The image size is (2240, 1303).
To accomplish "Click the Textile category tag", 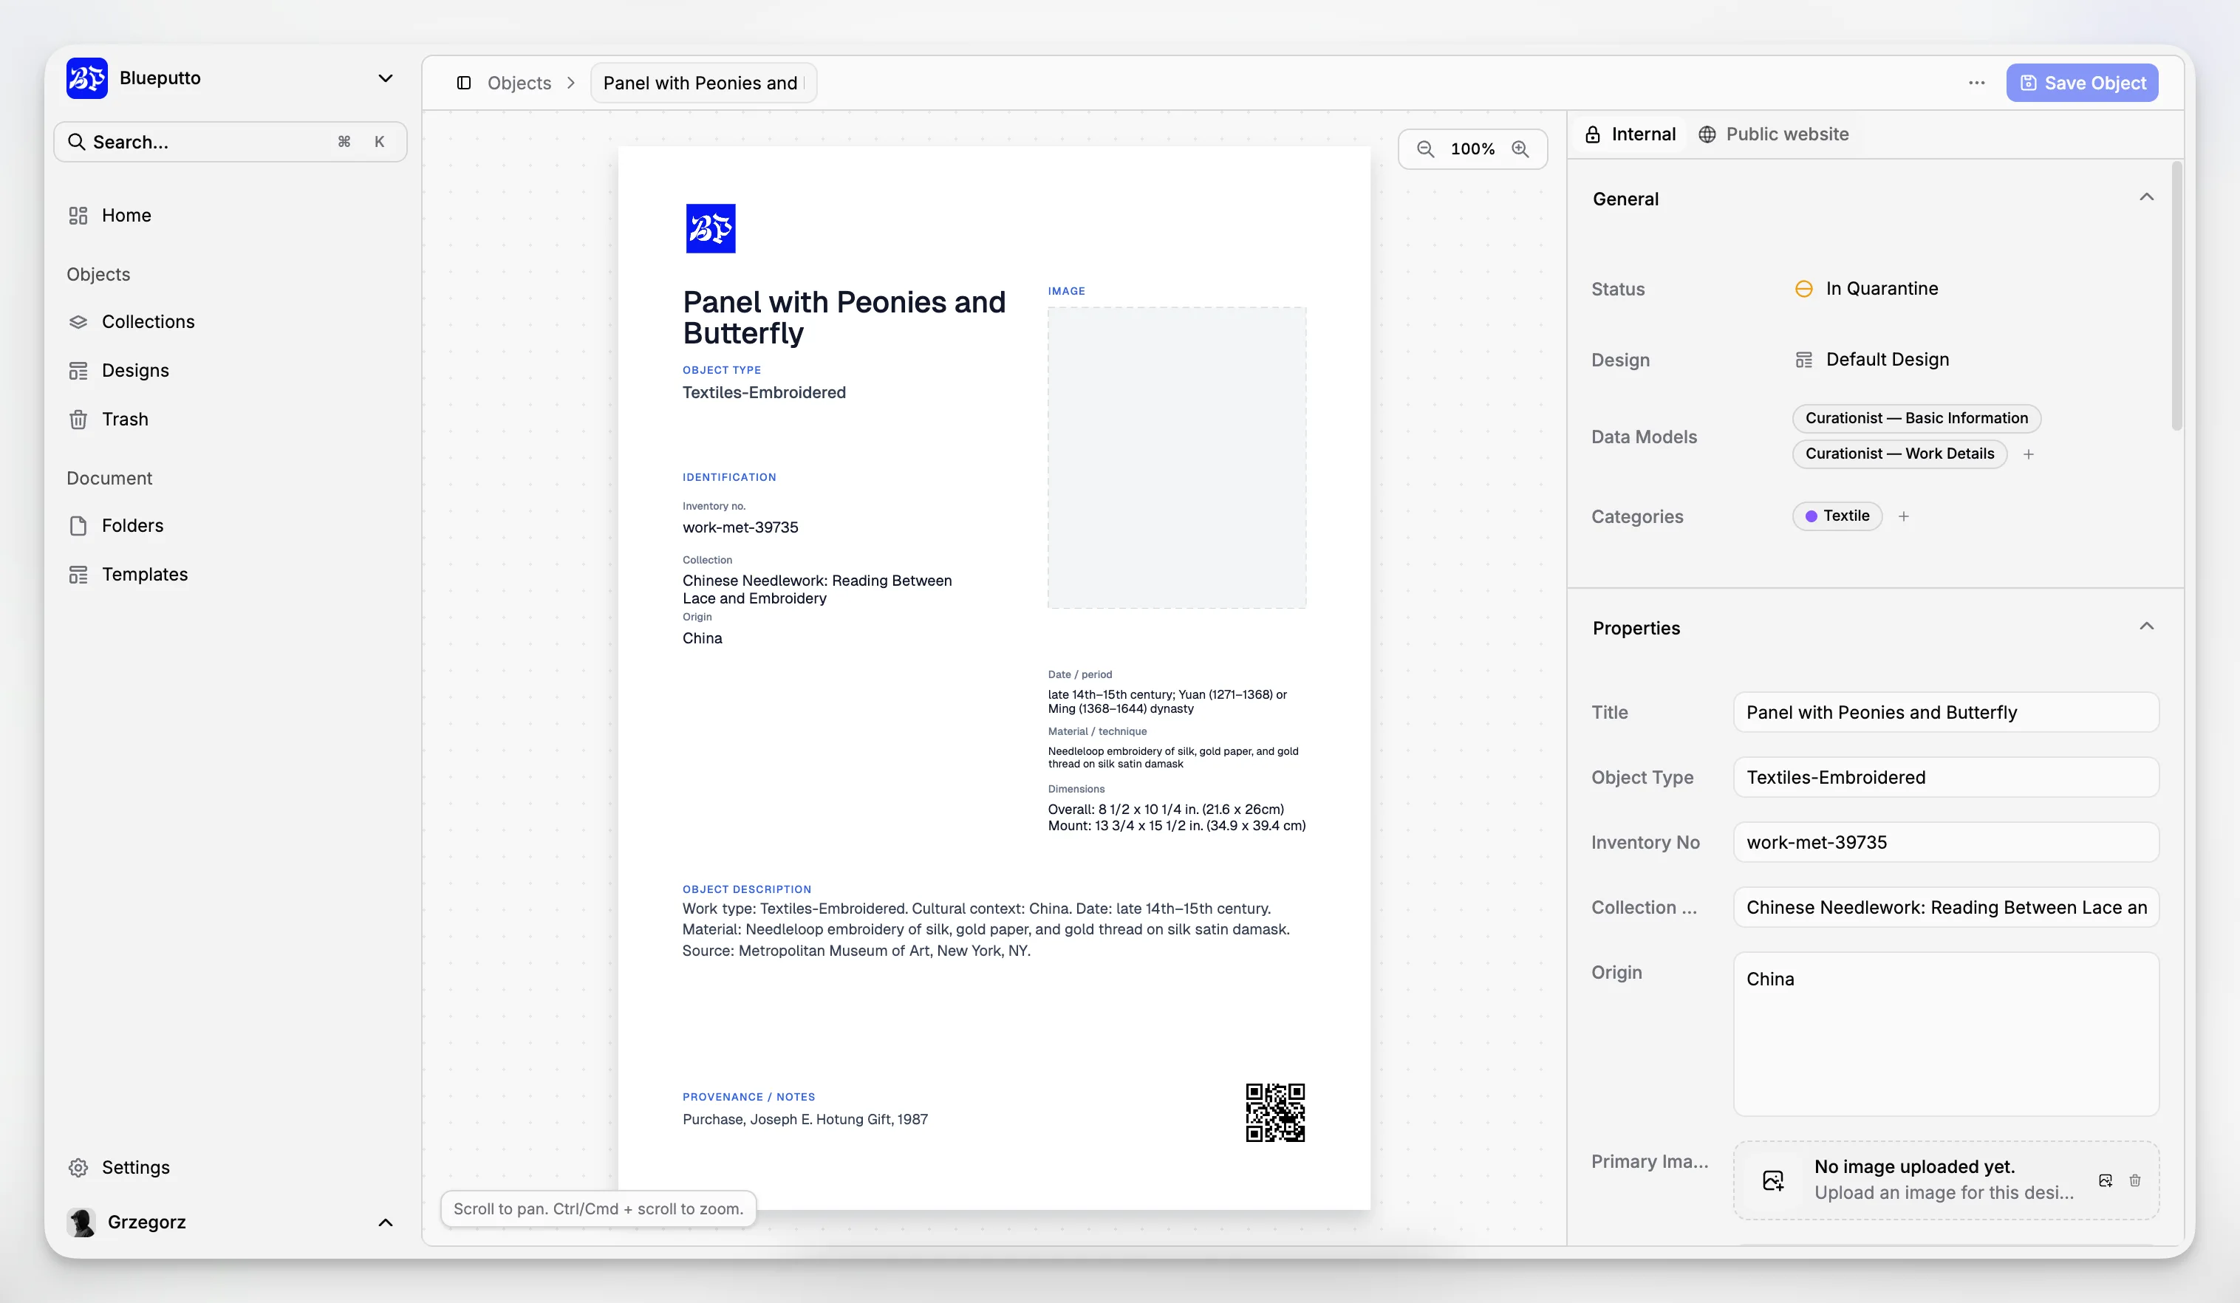I will [1837, 516].
